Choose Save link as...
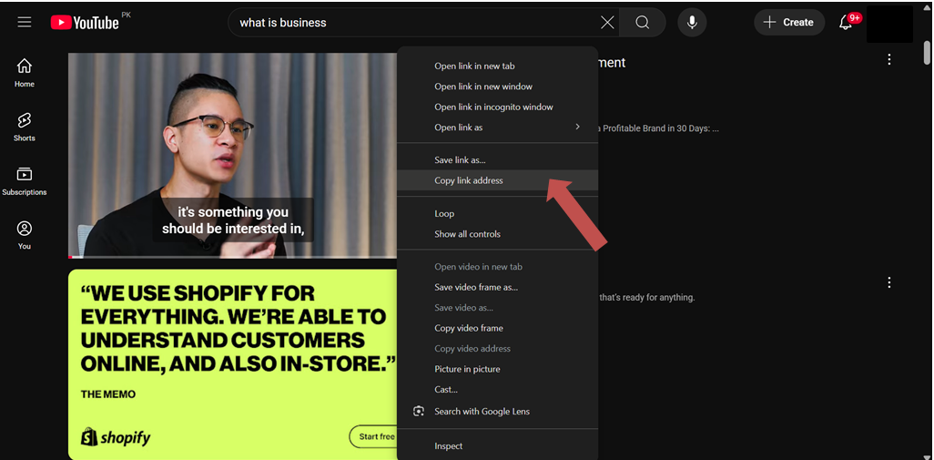The width and height of the screenshot is (934, 460). tap(497, 160)
